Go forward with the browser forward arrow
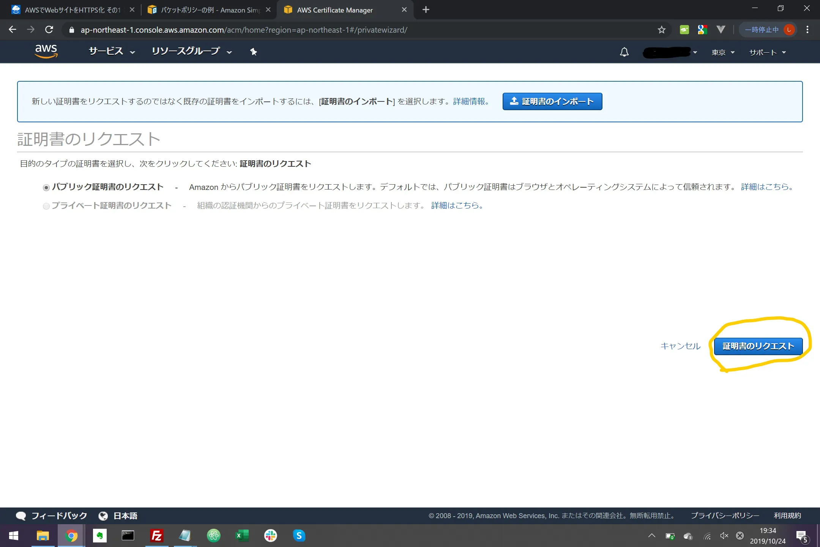The image size is (820, 547). pos(31,30)
